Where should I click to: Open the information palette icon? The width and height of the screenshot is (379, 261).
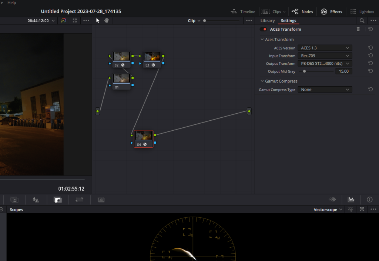[x=370, y=200]
